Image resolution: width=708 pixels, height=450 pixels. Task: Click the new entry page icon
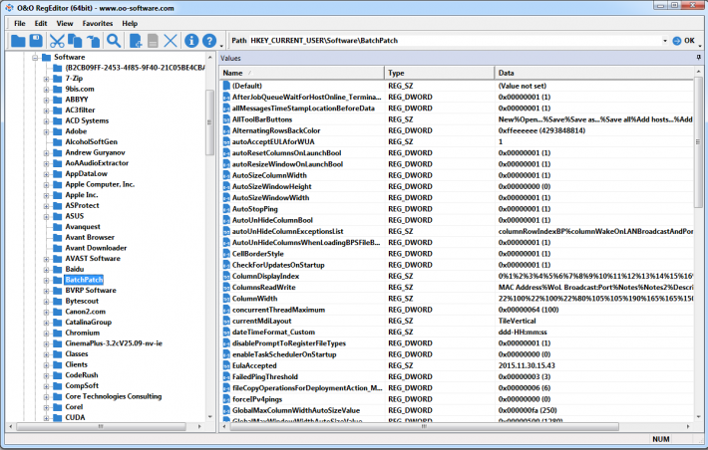point(136,41)
